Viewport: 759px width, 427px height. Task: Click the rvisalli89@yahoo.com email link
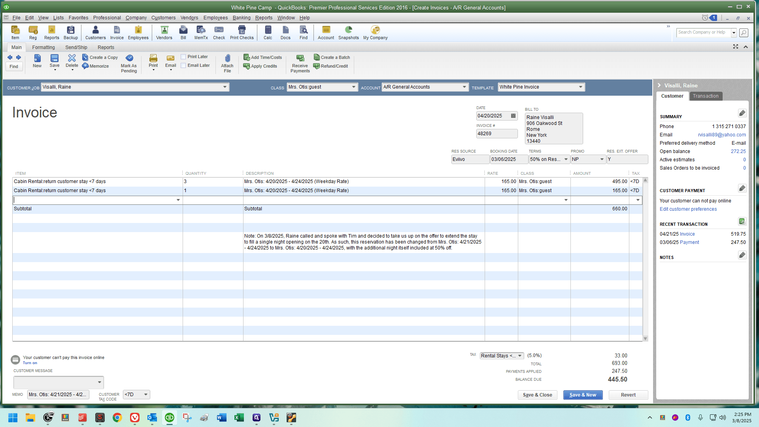722,135
